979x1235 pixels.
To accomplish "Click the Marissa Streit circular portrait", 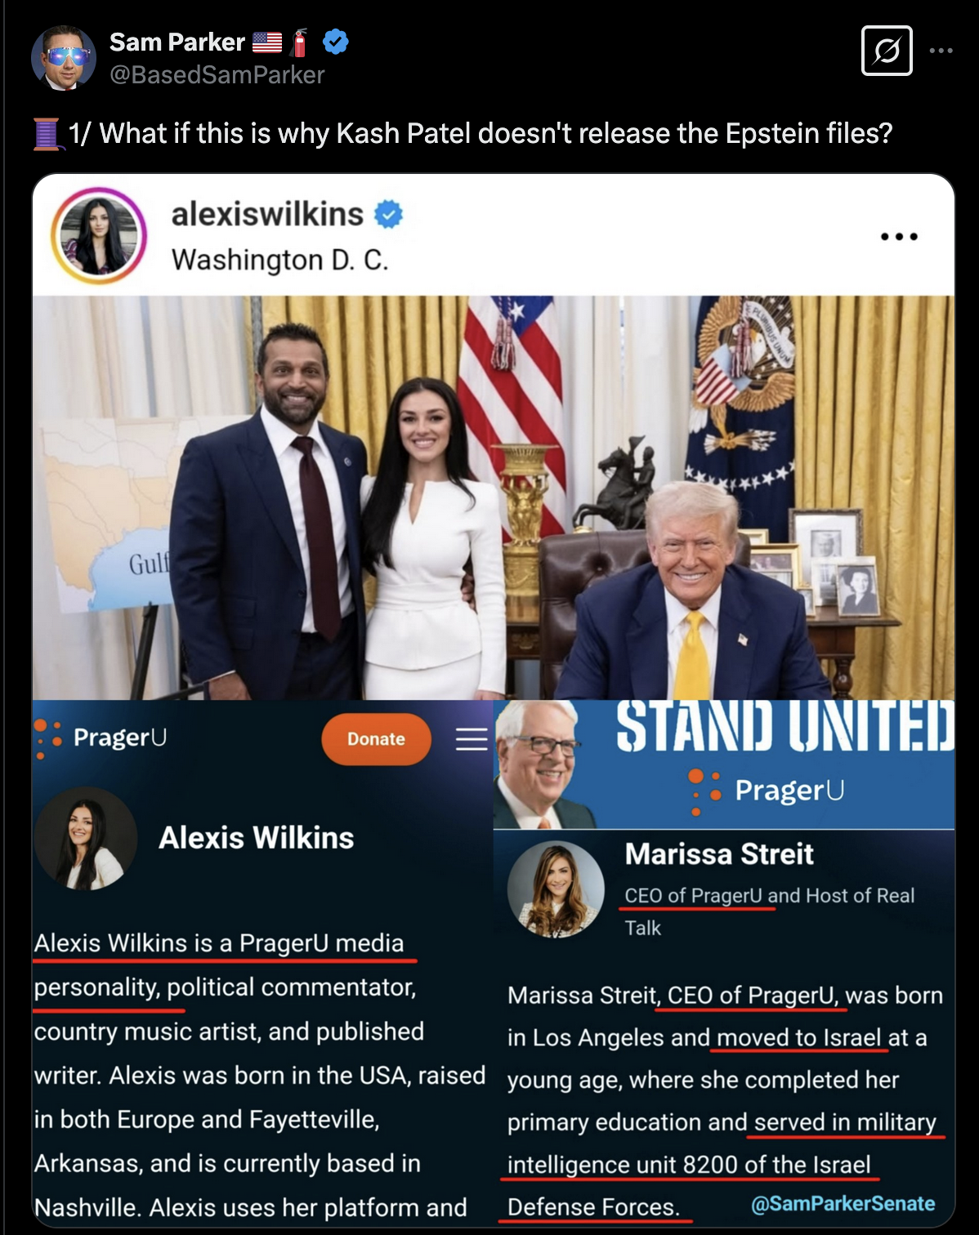I will tap(556, 889).
